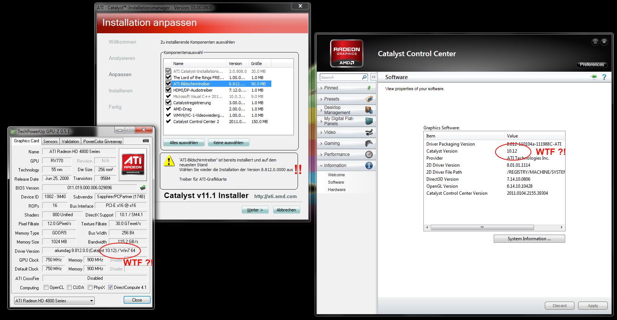
Task: Click the ATI Radeon logo in GPU-Z
Action: 133,164
